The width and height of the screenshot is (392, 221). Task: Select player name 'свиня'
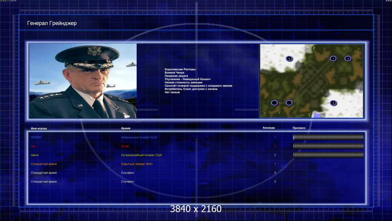[x=35, y=155]
